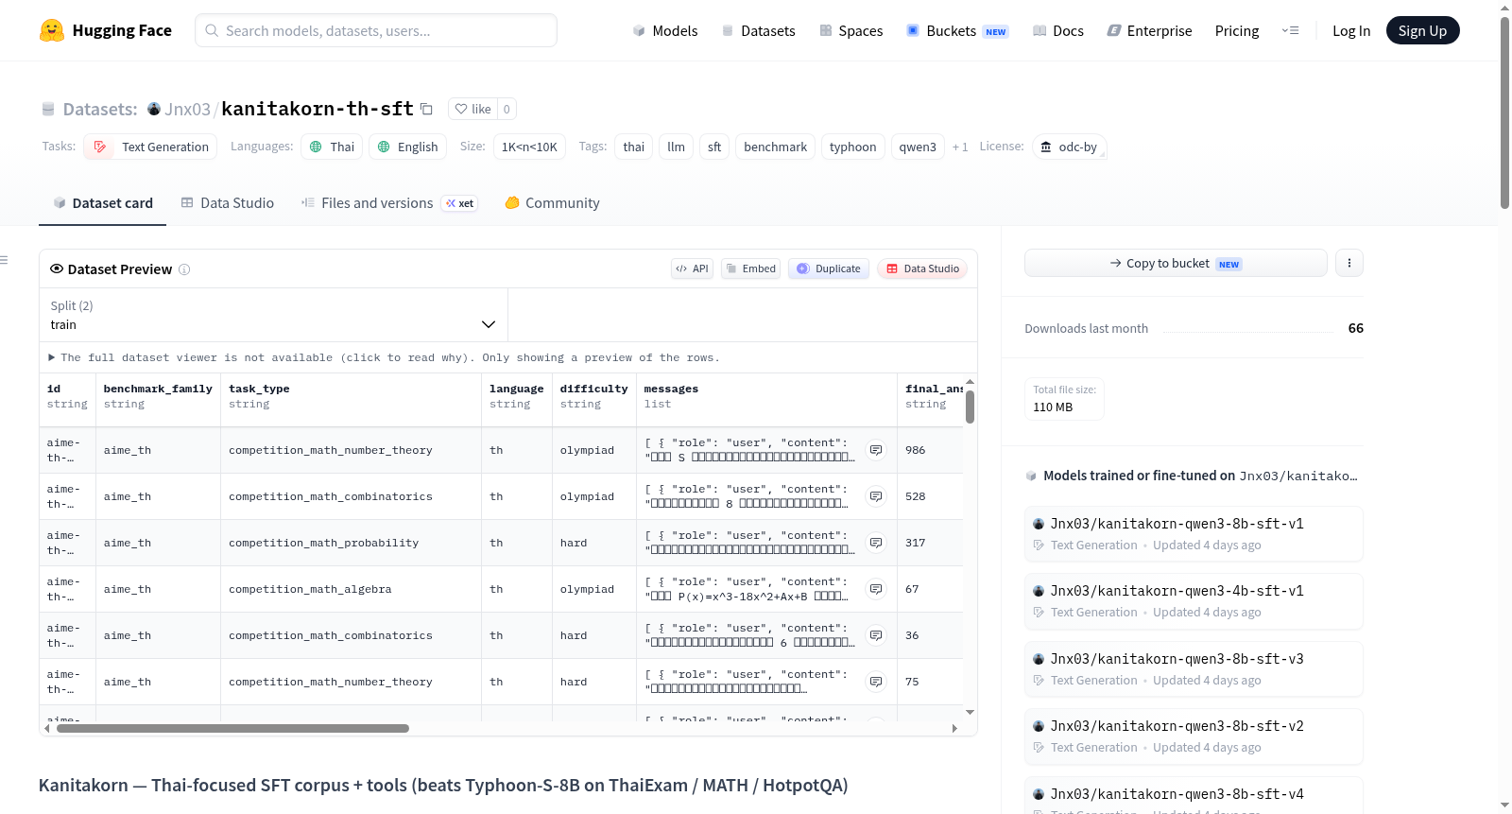Open the Split train dropdown

273,315
